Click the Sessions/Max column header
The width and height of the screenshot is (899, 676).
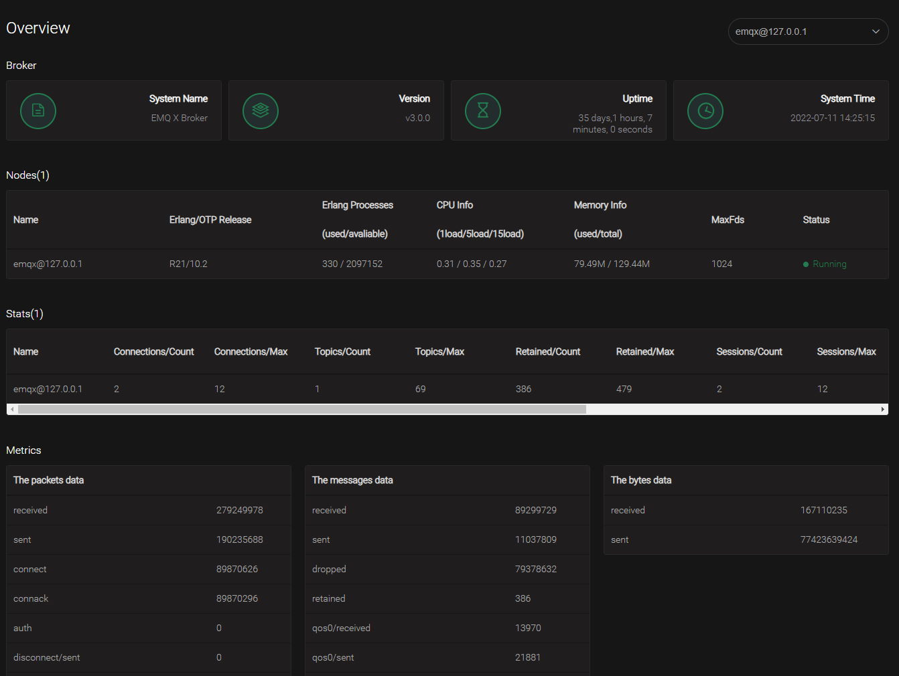pos(846,351)
